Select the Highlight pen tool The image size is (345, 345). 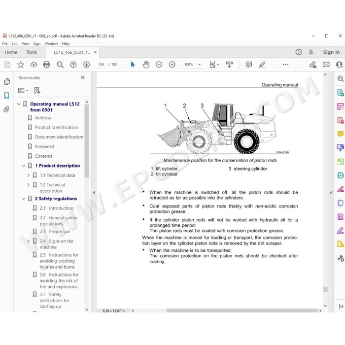click(x=262, y=65)
